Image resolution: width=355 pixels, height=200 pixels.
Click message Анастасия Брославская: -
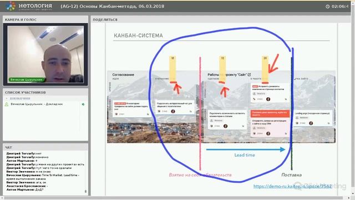[27, 186]
